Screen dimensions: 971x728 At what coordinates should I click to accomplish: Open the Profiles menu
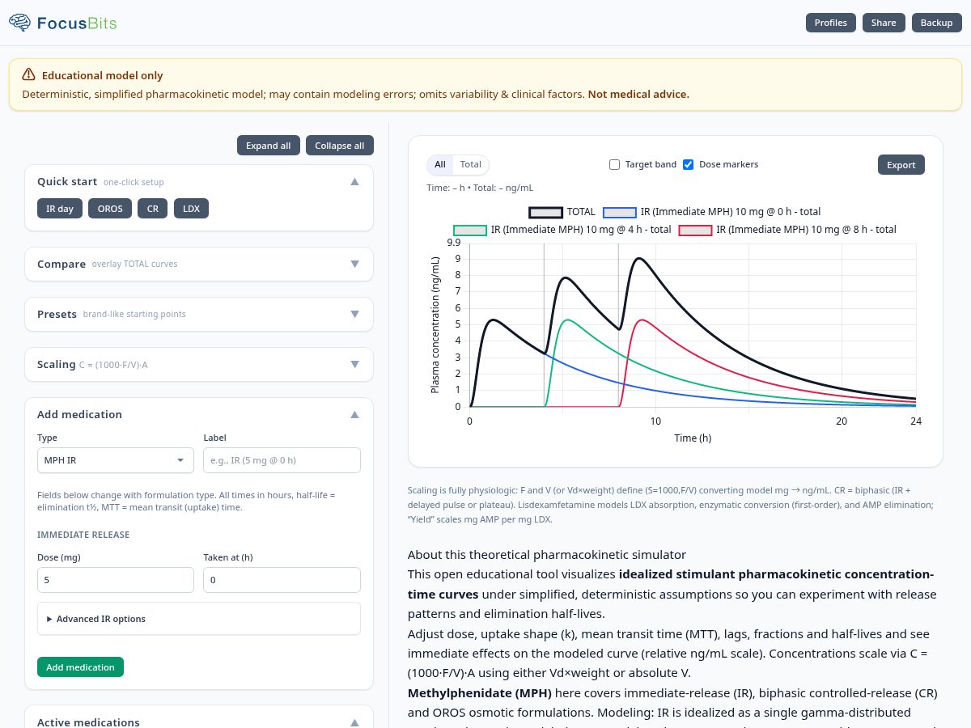pos(831,23)
